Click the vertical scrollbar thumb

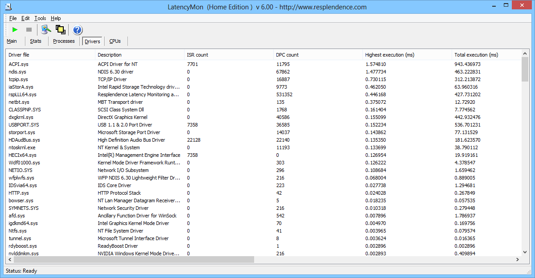(525, 69)
